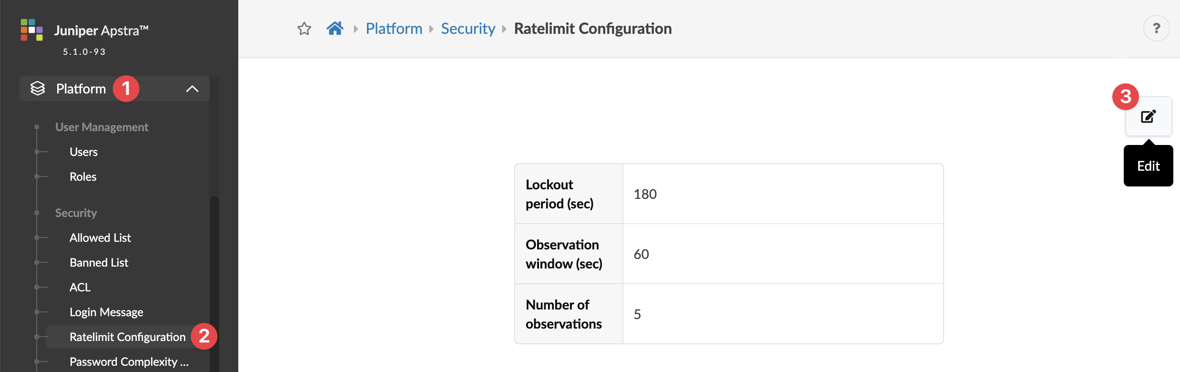1180x372 pixels.
Task: Collapse the Platform menu chevron
Action: (x=192, y=89)
